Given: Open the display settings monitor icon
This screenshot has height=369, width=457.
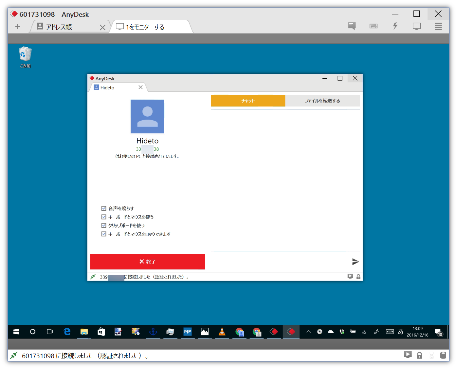Looking at the screenshot, I should 417,26.
